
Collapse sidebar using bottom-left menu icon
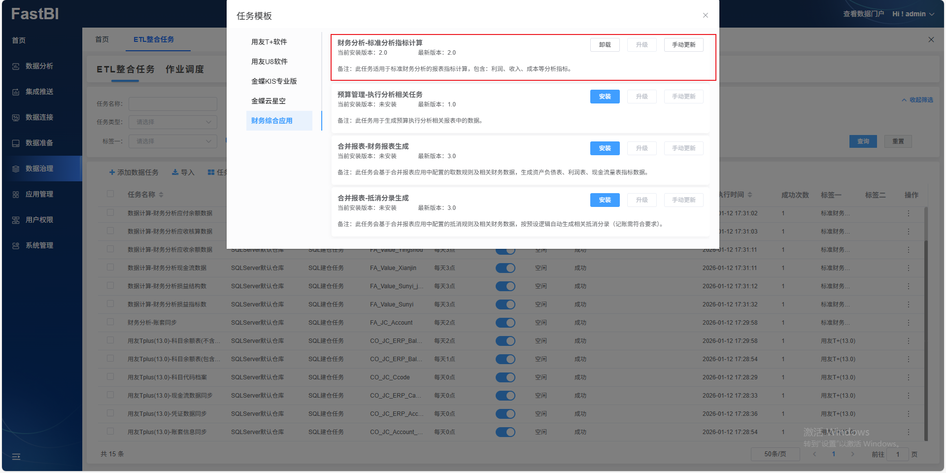point(16,457)
